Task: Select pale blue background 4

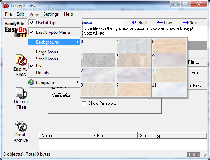Action: pos(133,46)
